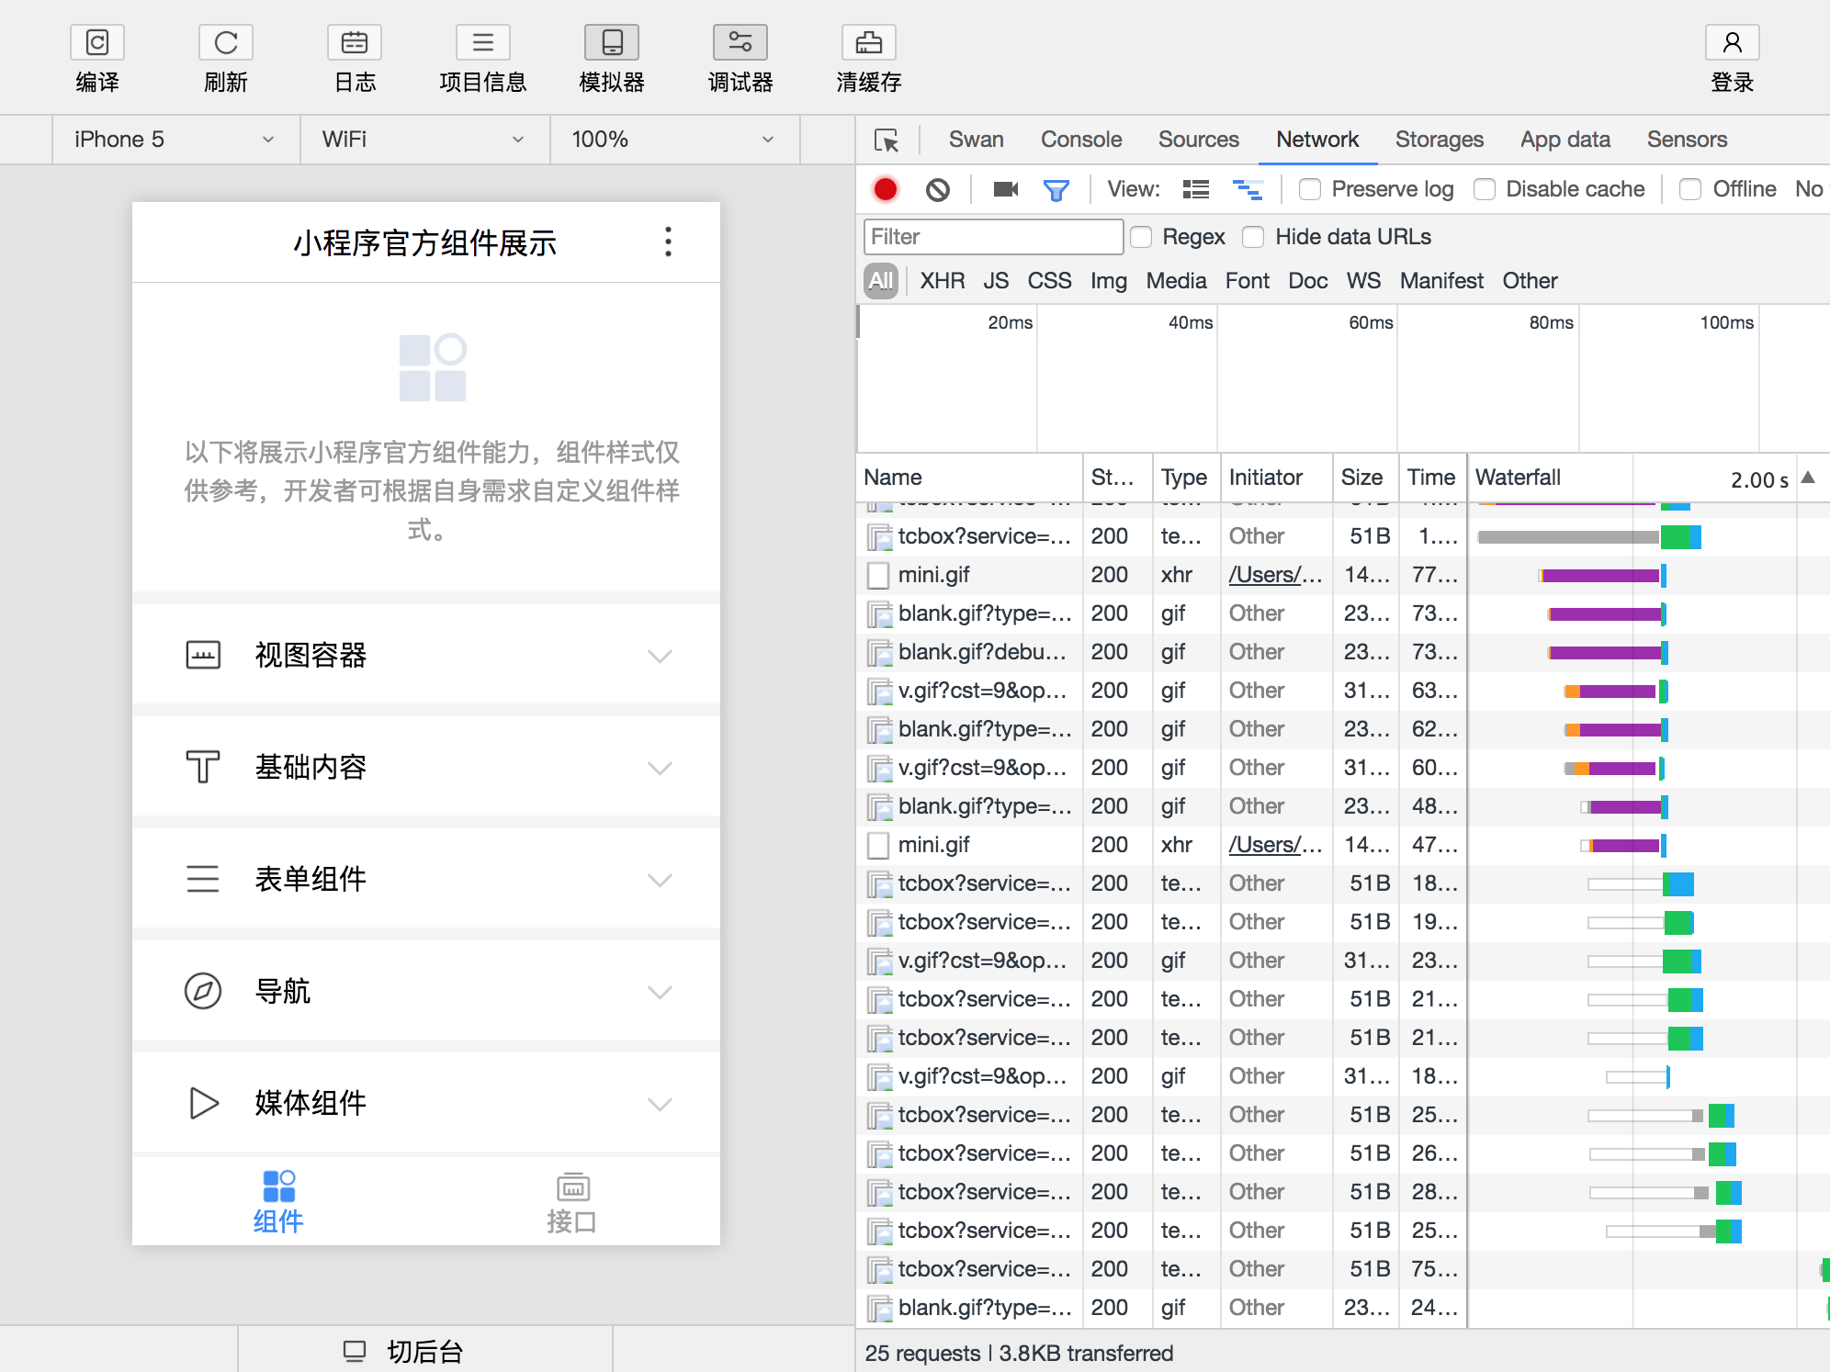Click the 基础内容 text icon
1830x1372 pixels.
pyautogui.click(x=203, y=767)
